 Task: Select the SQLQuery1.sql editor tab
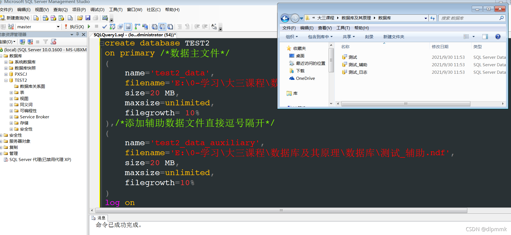(135, 35)
